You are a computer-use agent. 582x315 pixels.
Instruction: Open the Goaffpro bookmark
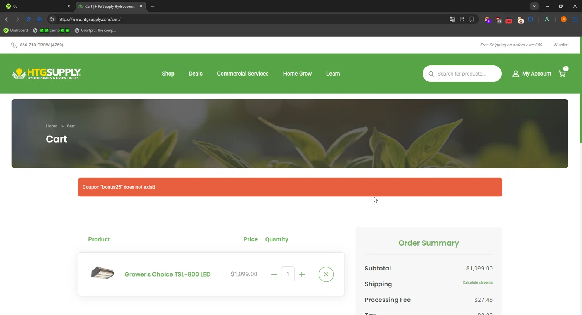(95, 30)
